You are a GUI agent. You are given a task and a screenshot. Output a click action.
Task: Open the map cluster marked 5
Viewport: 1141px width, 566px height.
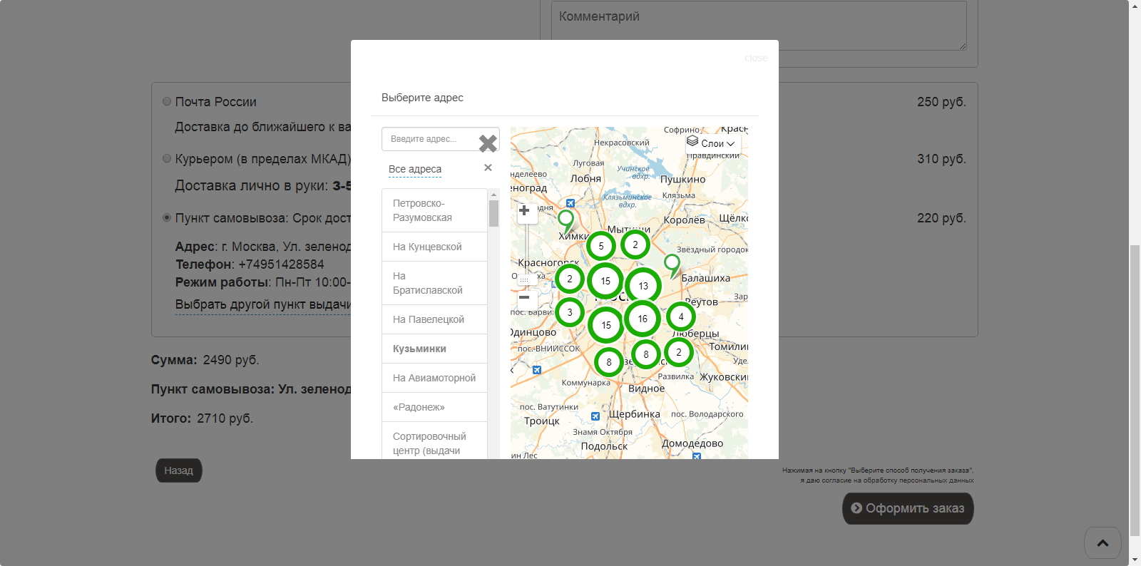point(601,246)
